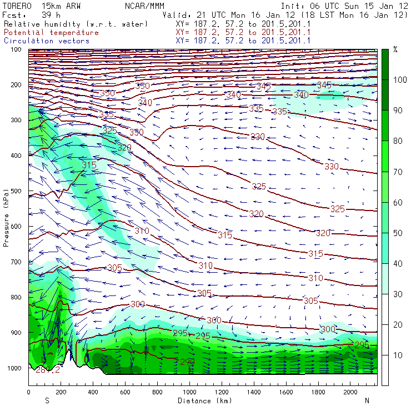This screenshot has width=411, height=411.
Task: Click the black XY coordinates line
Action: tap(243, 24)
